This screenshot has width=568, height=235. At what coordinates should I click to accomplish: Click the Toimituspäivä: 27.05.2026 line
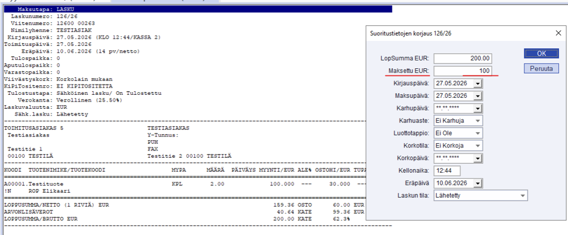(48, 45)
